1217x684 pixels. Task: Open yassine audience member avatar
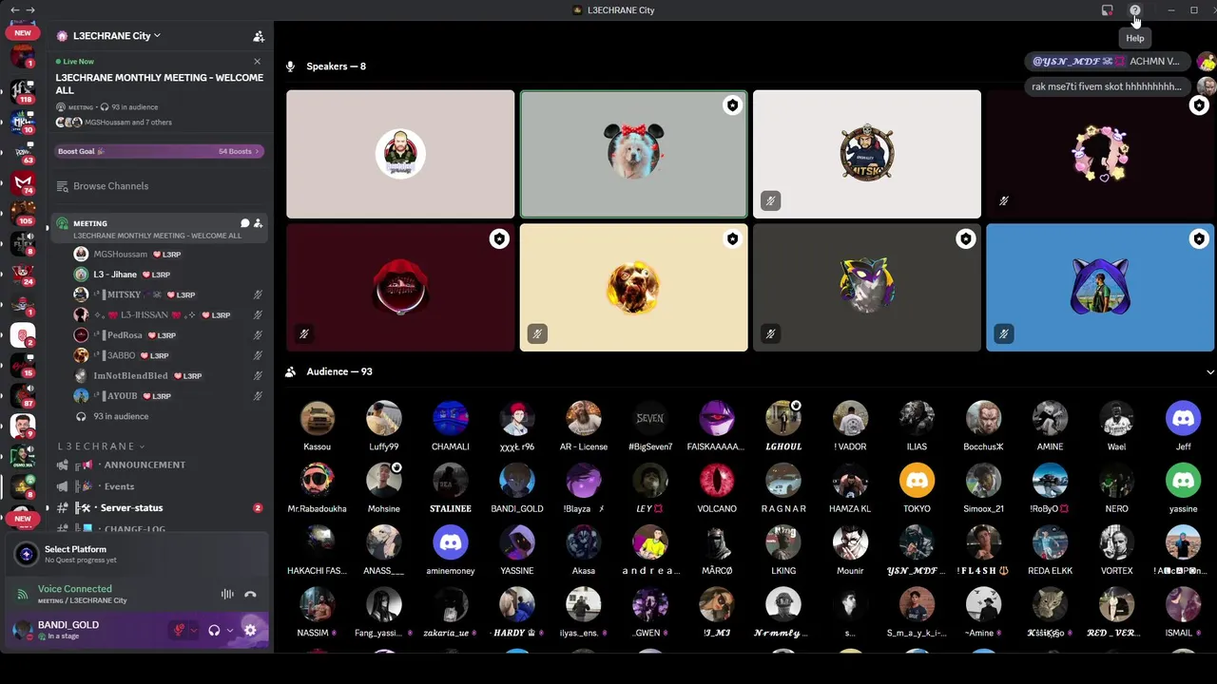1184,481
